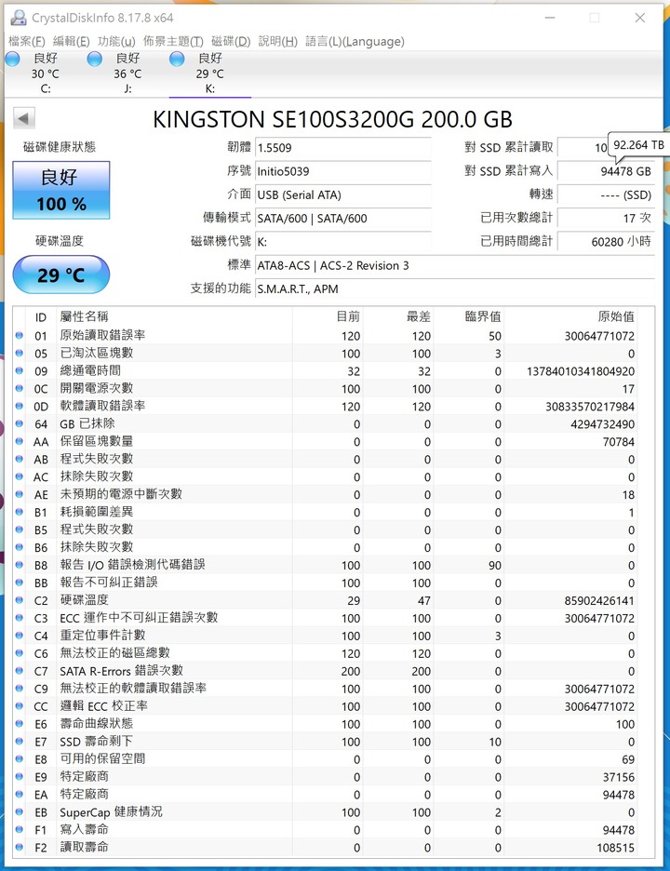Click the 最差 column header
The width and height of the screenshot is (670, 871).
398,316
